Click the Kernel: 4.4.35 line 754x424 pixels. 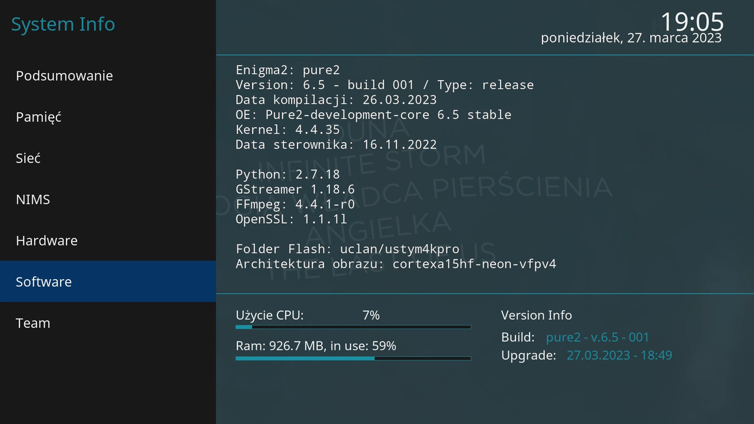(x=288, y=130)
